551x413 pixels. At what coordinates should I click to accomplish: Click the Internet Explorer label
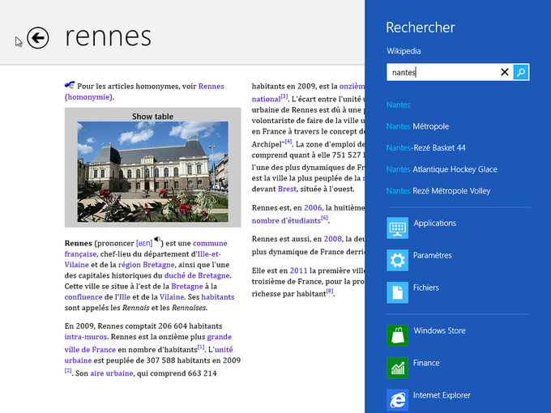click(442, 395)
